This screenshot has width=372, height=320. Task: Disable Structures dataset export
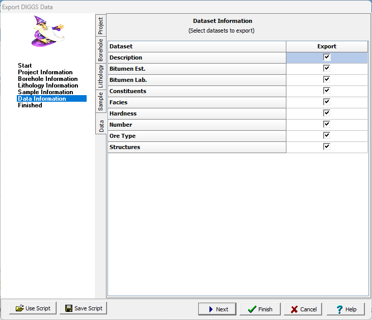tap(327, 147)
